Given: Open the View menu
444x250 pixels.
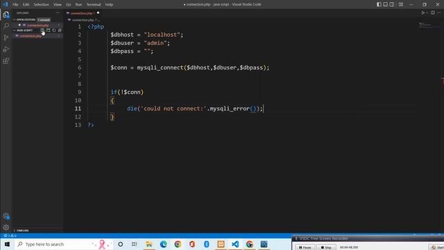Looking at the screenshot, I should (x=58, y=5).
